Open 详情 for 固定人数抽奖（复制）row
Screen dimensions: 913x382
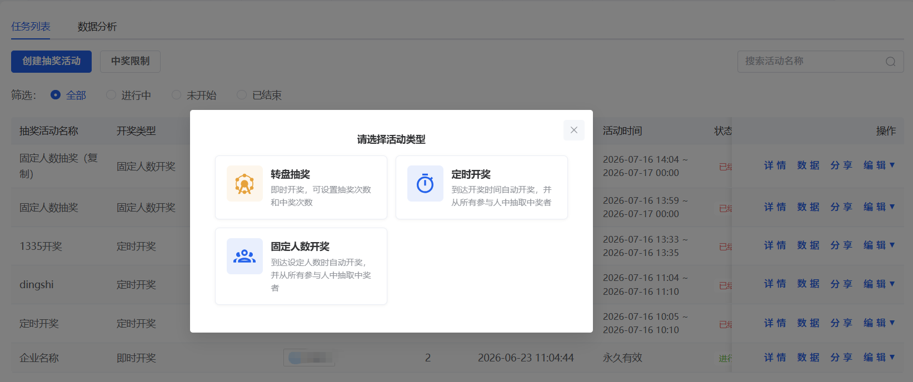coord(775,165)
